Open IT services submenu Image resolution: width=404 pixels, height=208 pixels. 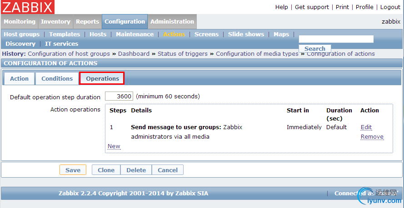click(x=62, y=44)
